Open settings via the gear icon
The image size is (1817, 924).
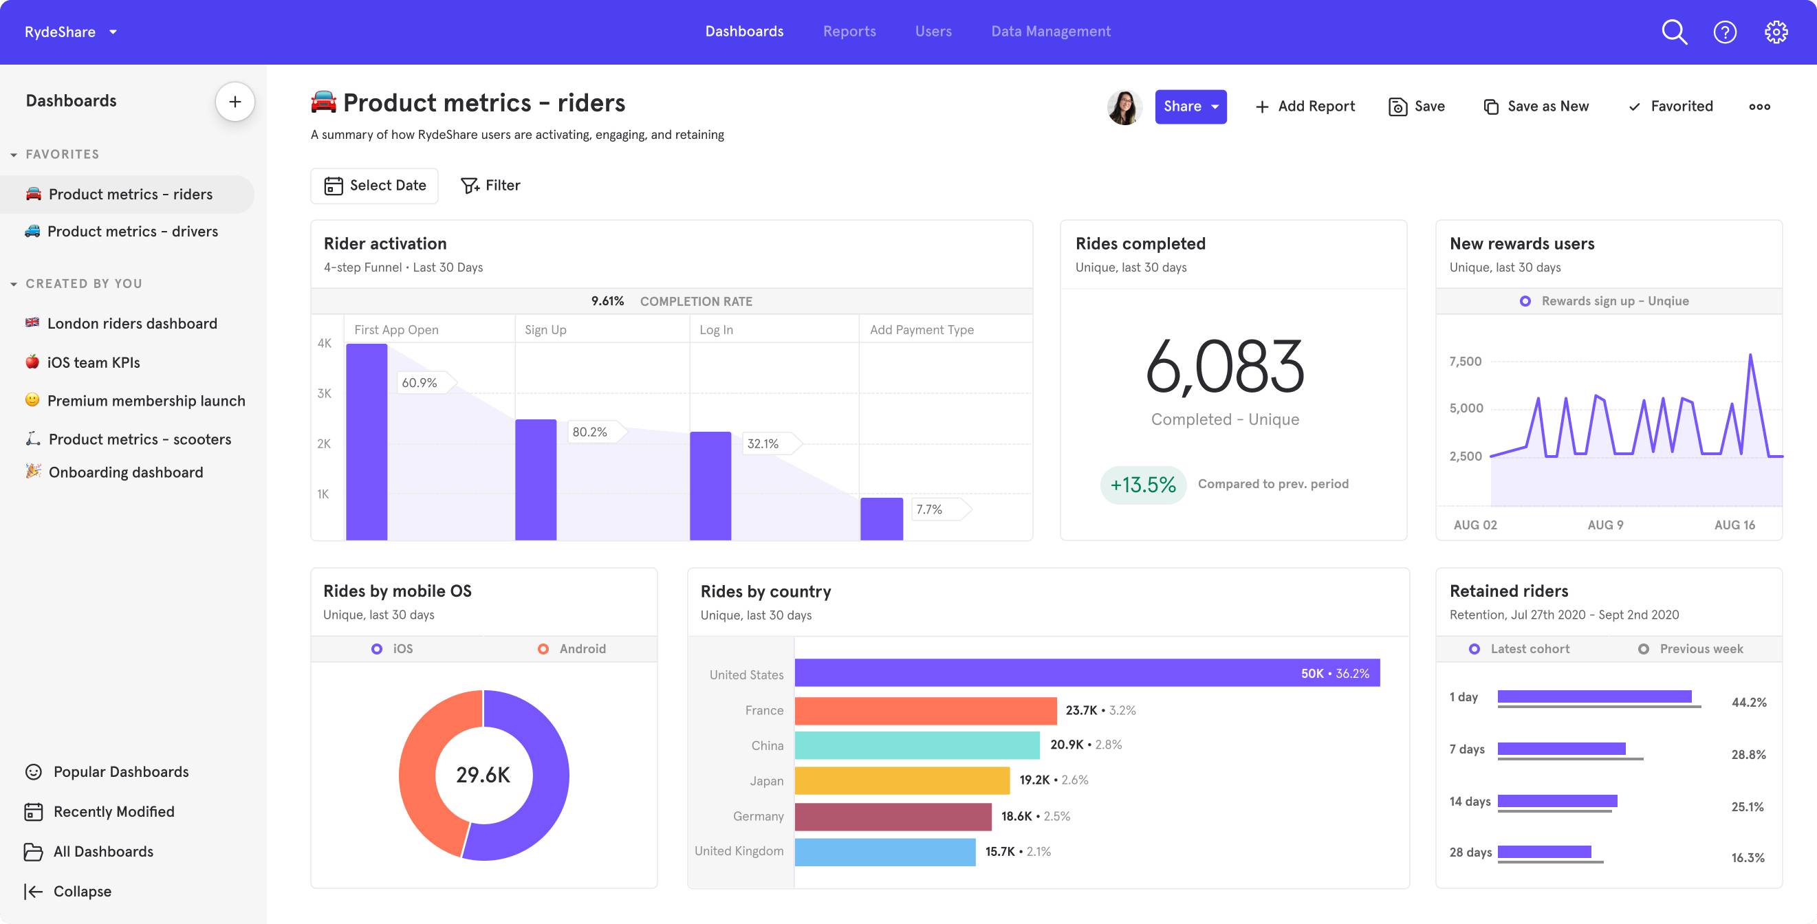coord(1777,32)
